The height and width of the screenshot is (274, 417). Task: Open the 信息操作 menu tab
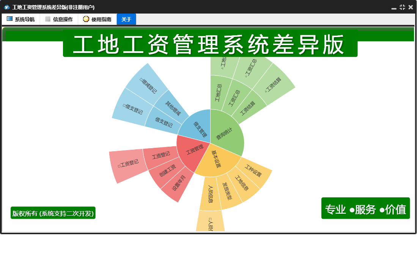point(59,19)
